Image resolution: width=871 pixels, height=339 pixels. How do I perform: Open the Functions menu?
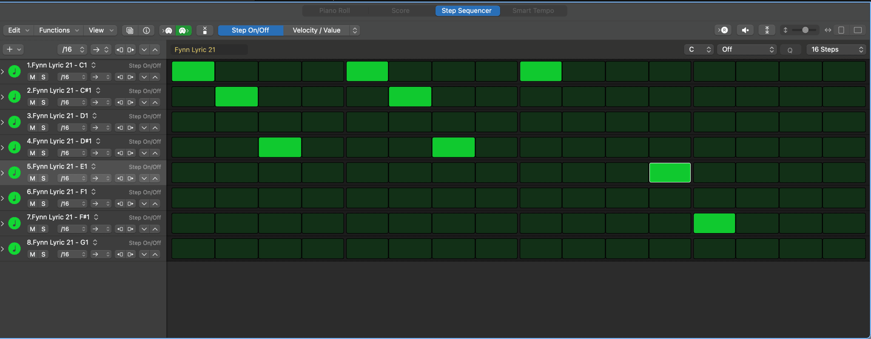tap(59, 30)
